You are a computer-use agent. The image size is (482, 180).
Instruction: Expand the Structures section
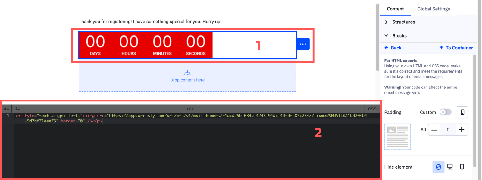(429, 22)
